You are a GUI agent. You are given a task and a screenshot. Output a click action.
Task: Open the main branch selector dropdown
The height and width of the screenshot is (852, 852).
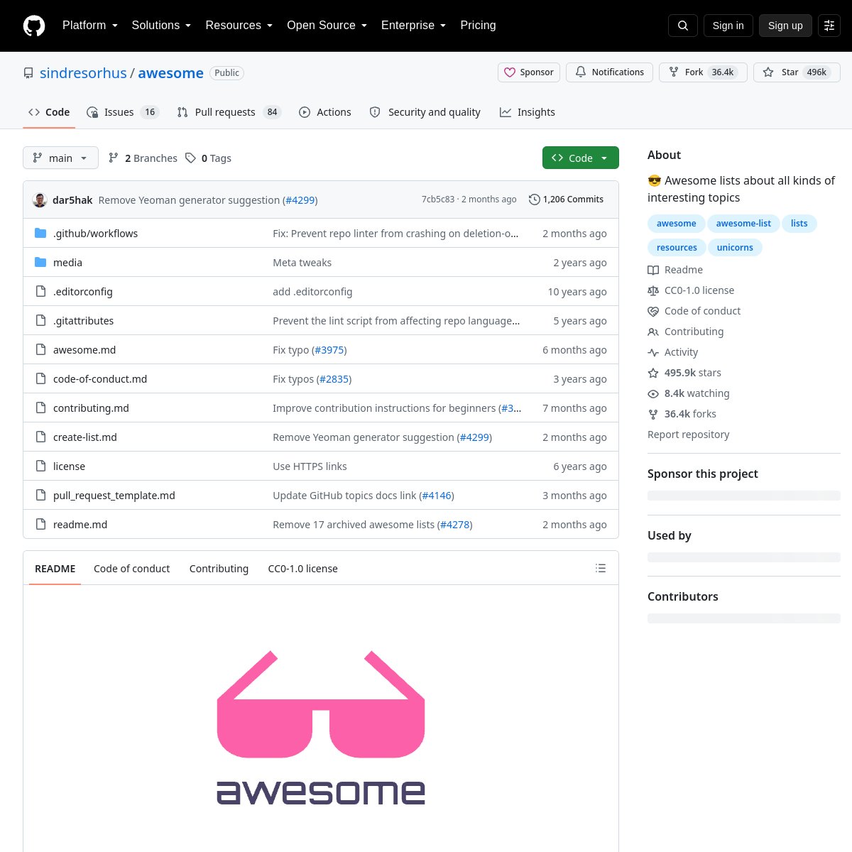coord(60,158)
